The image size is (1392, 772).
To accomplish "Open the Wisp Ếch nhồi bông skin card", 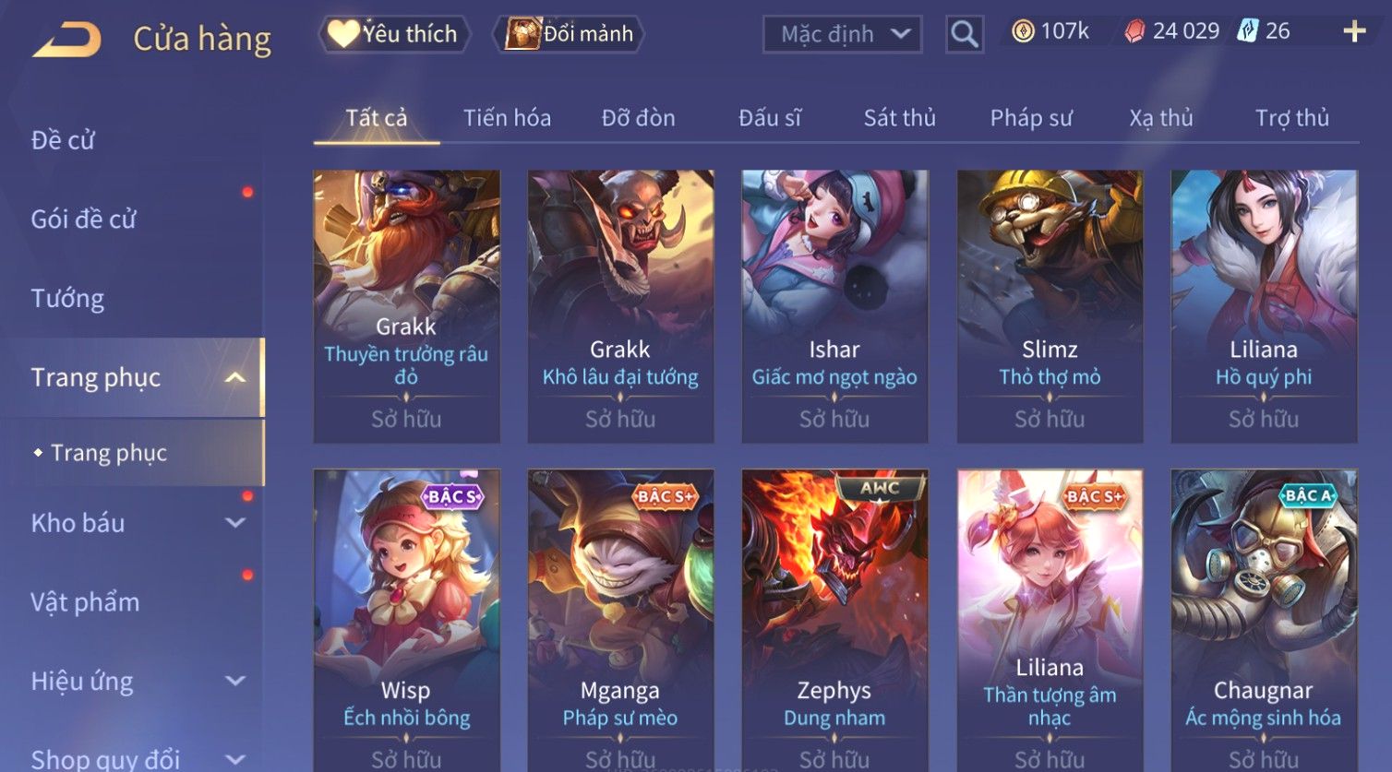I will (x=406, y=620).
